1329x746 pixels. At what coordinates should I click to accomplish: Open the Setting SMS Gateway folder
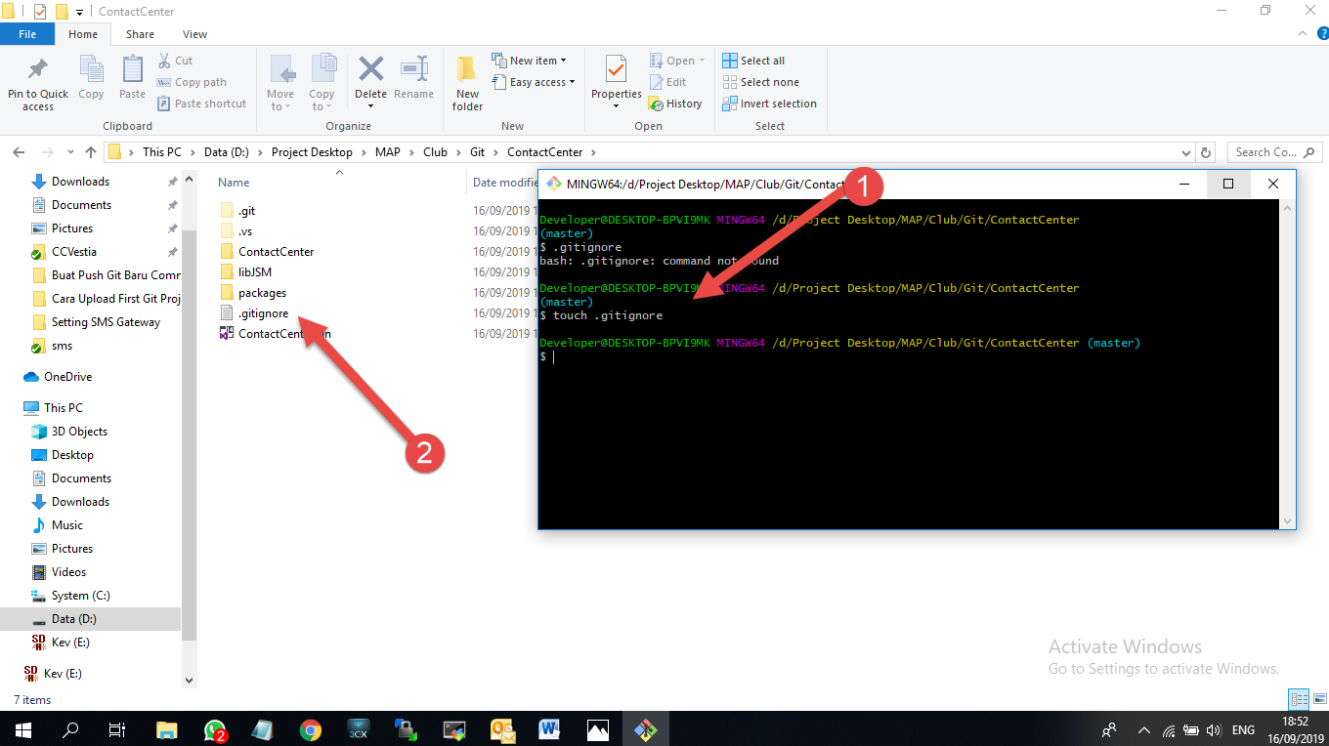click(x=106, y=322)
